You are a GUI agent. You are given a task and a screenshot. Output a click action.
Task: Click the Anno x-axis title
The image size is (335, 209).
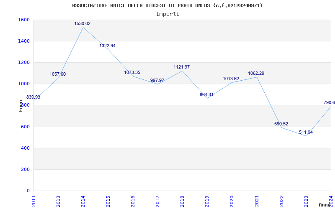325,205
